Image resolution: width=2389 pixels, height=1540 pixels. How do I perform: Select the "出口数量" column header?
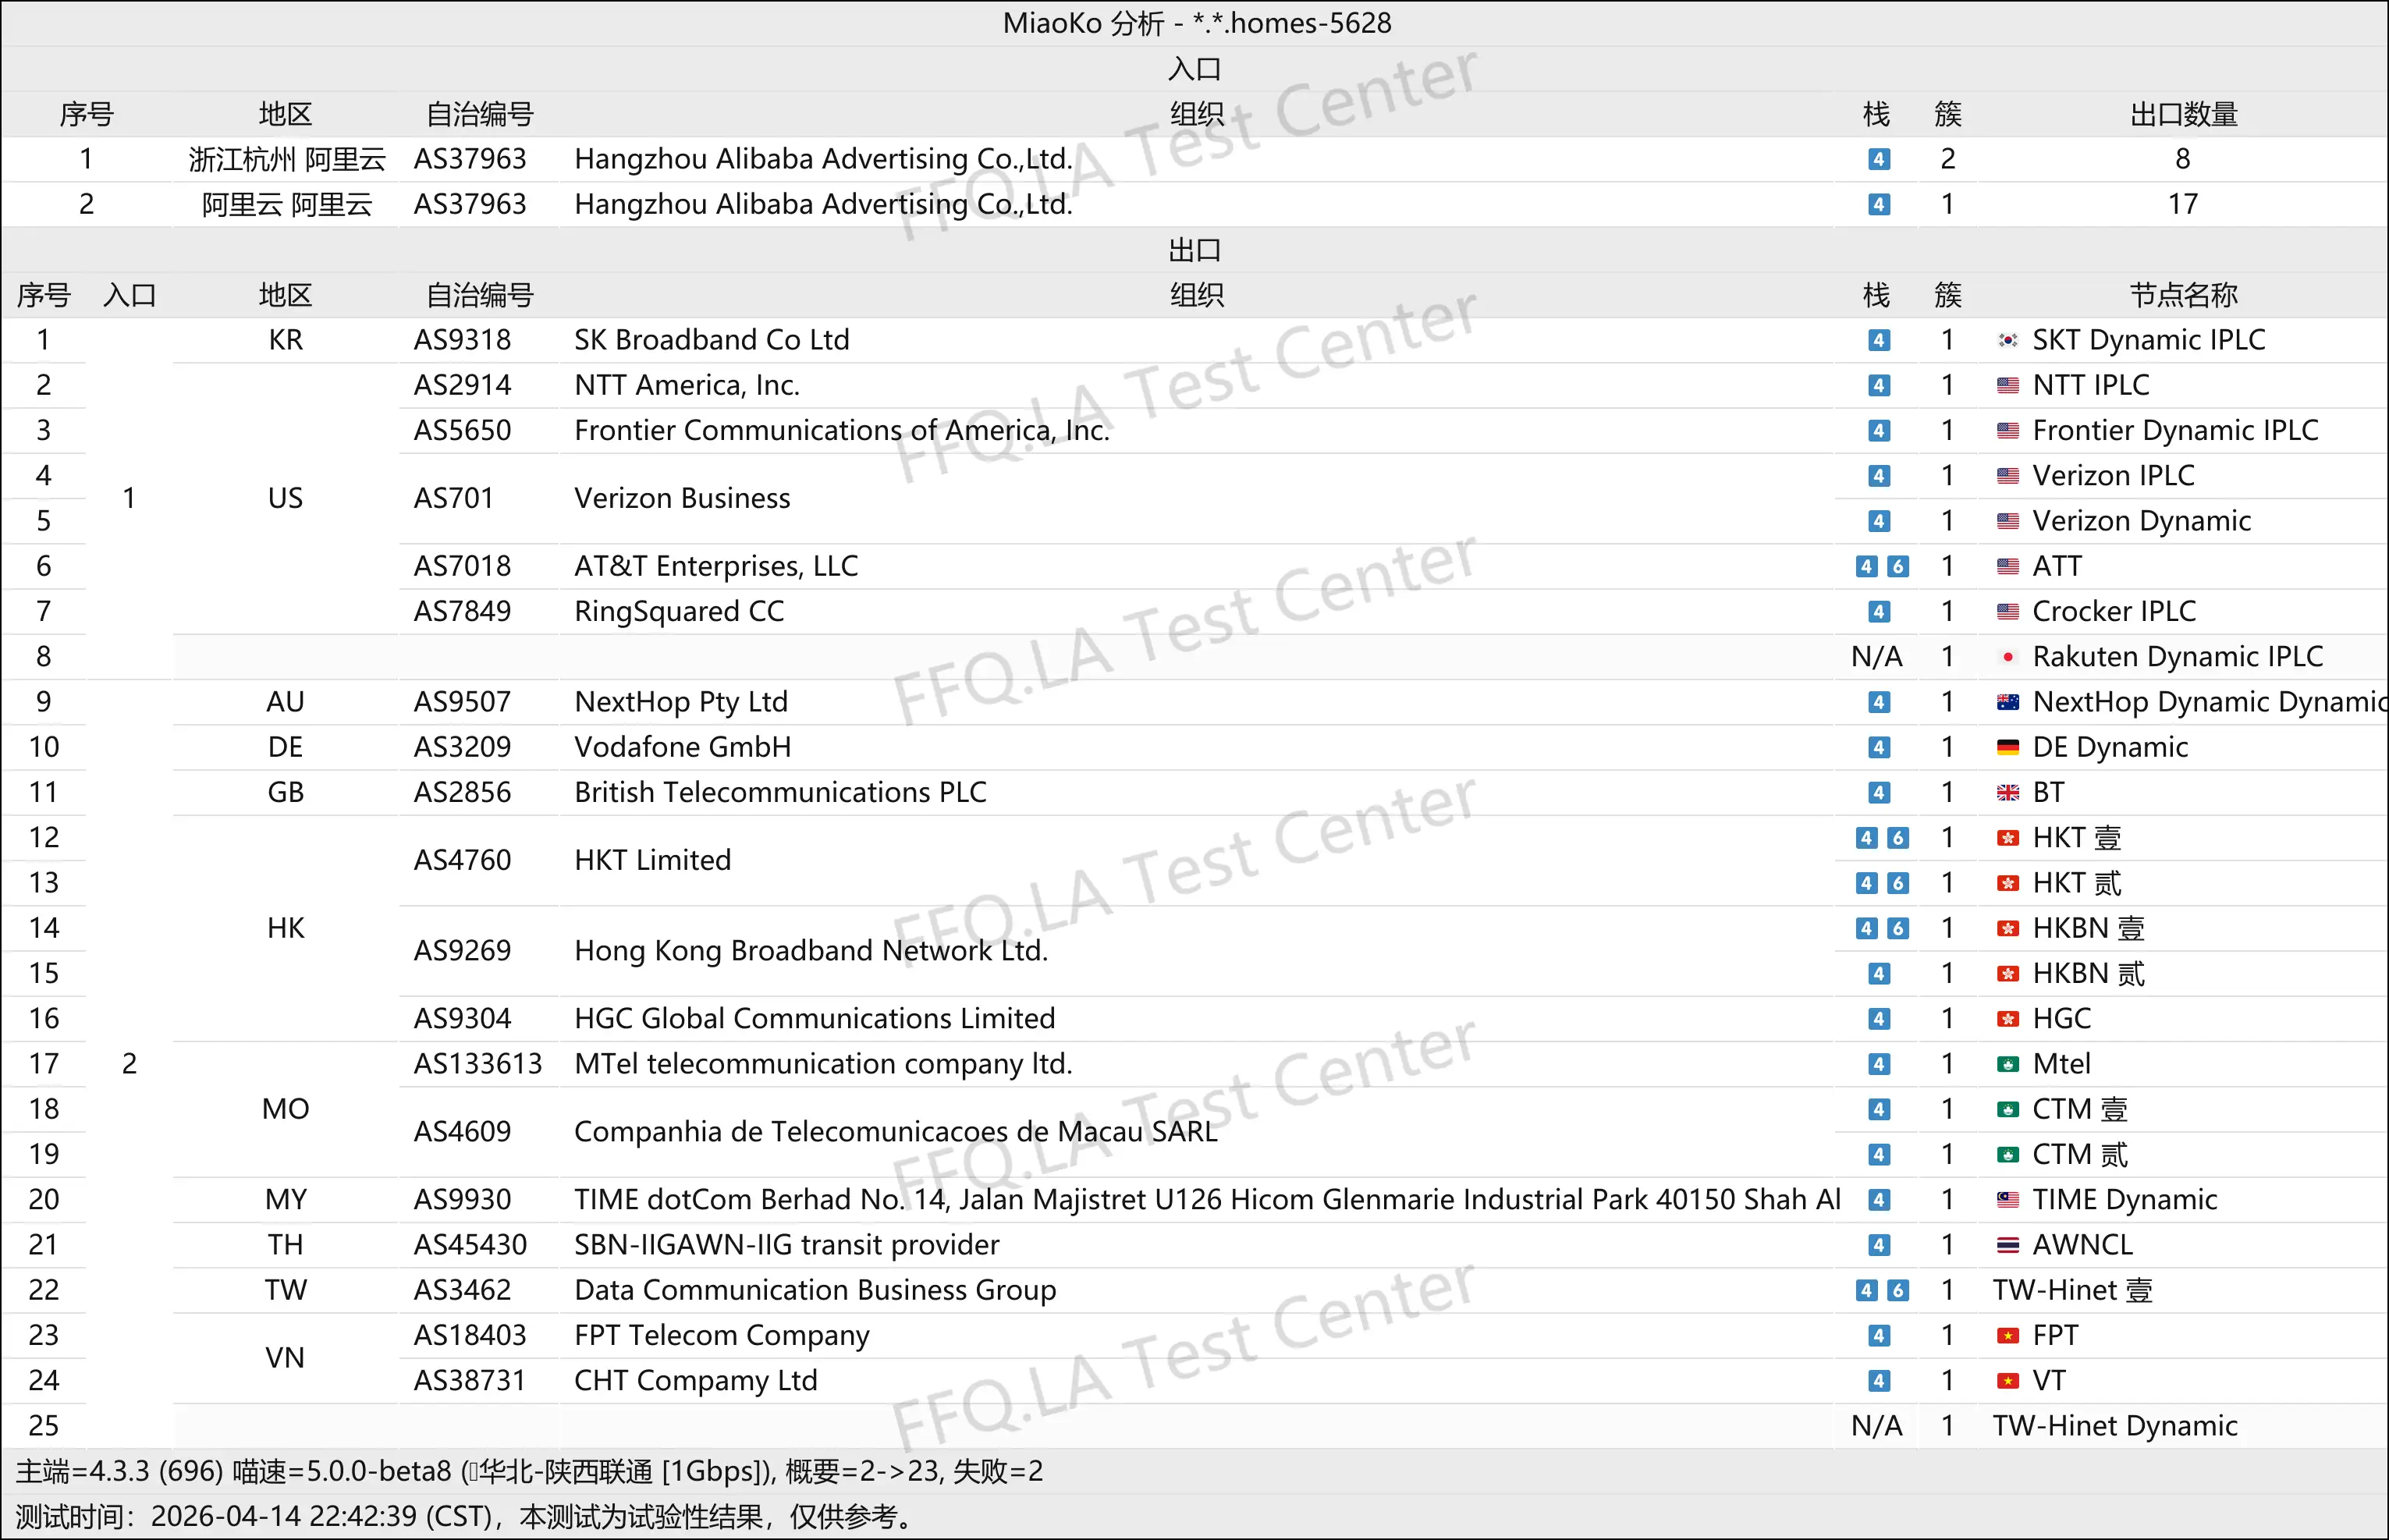(2183, 115)
